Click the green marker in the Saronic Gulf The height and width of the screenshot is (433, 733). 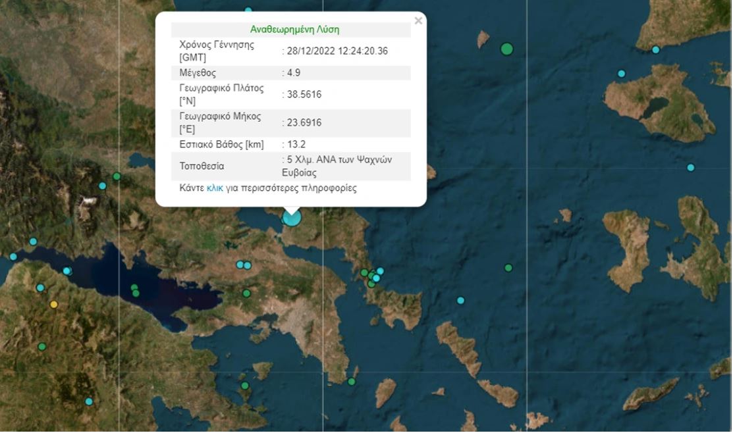click(x=244, y=386)
